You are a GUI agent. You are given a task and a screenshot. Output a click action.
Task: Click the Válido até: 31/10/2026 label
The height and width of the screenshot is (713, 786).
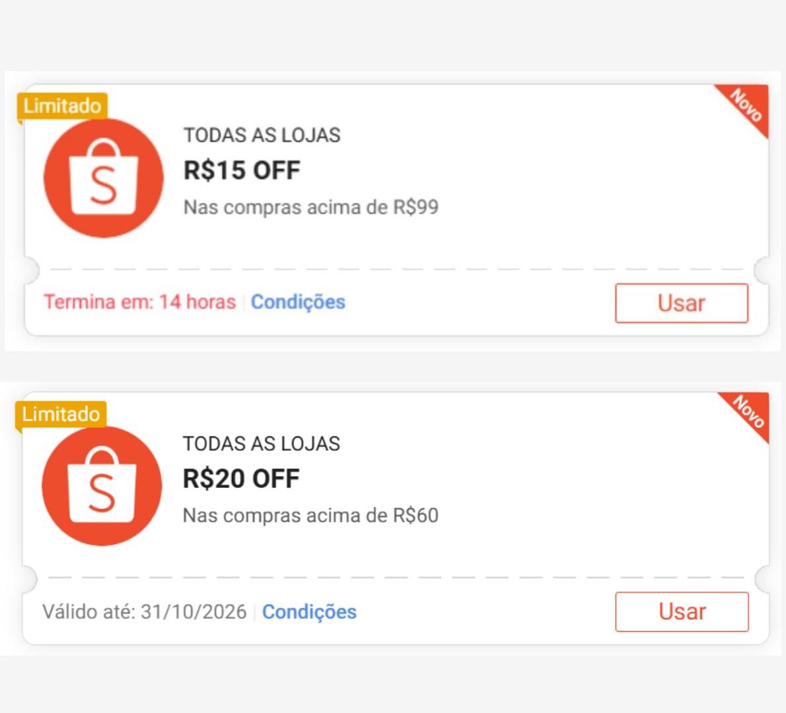(x=145, y=612)
